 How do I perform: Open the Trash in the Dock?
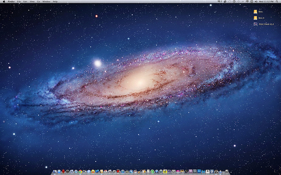(227, 171)
